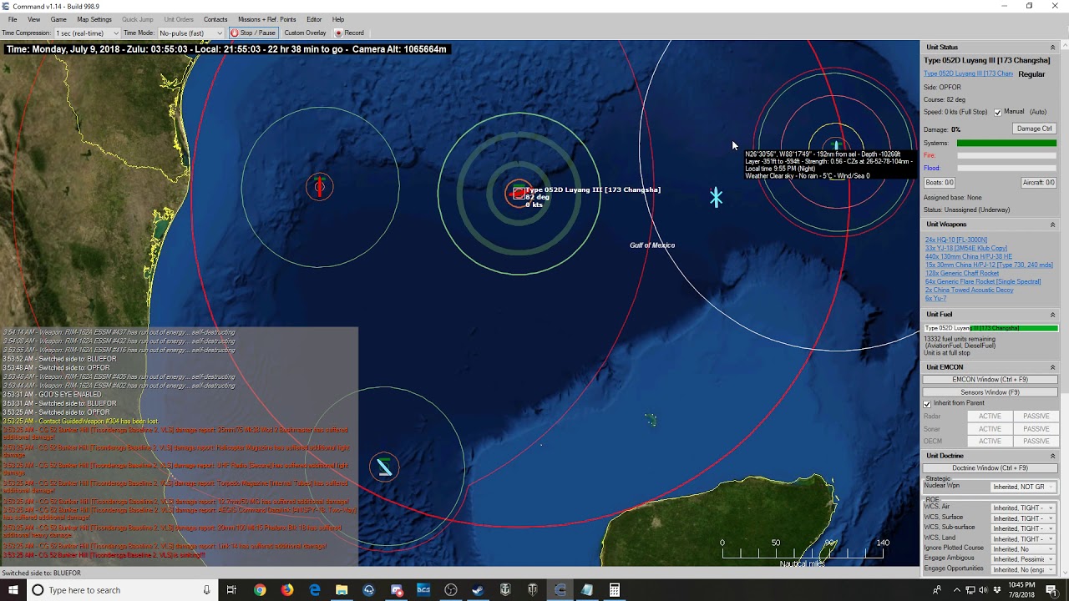Click the Boats: 0/0 button
Screen dimensions: 1069x601
(940, 183)
